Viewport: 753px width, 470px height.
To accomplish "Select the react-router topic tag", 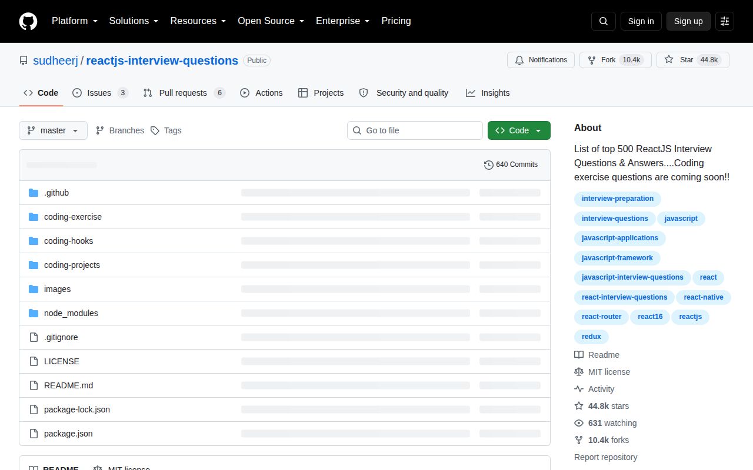I will tap(602, 317).
